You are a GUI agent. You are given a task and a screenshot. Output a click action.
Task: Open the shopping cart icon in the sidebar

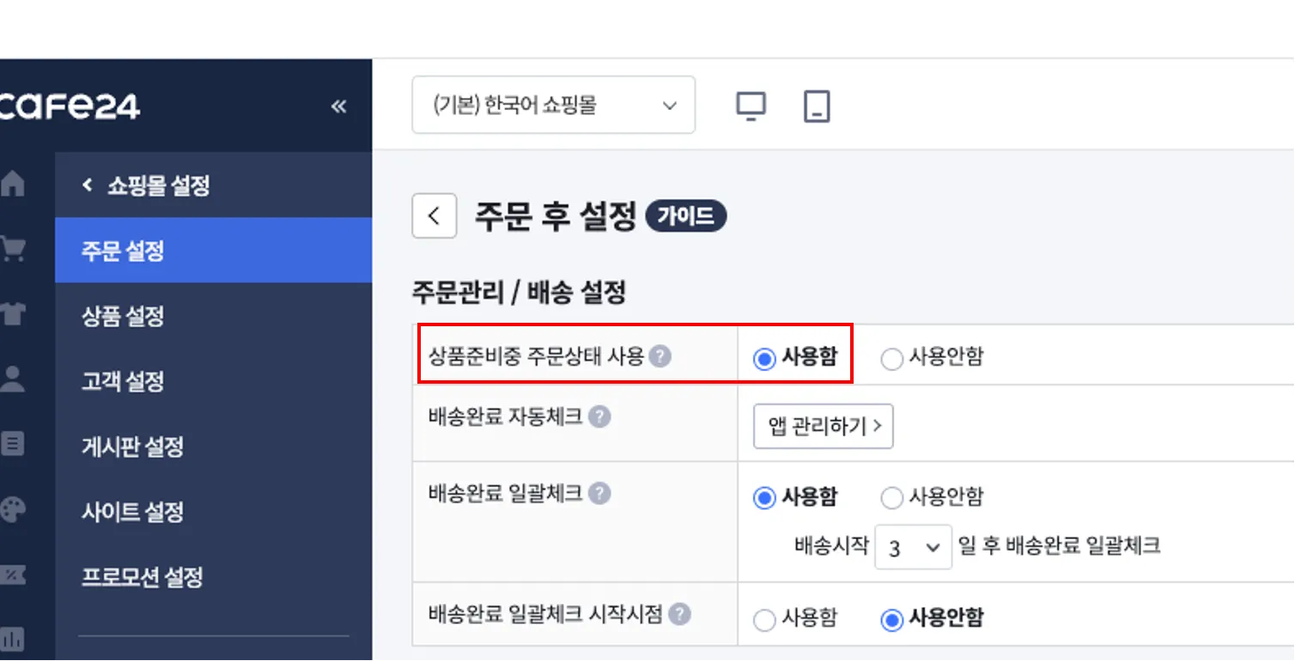[x=12, y=249]
